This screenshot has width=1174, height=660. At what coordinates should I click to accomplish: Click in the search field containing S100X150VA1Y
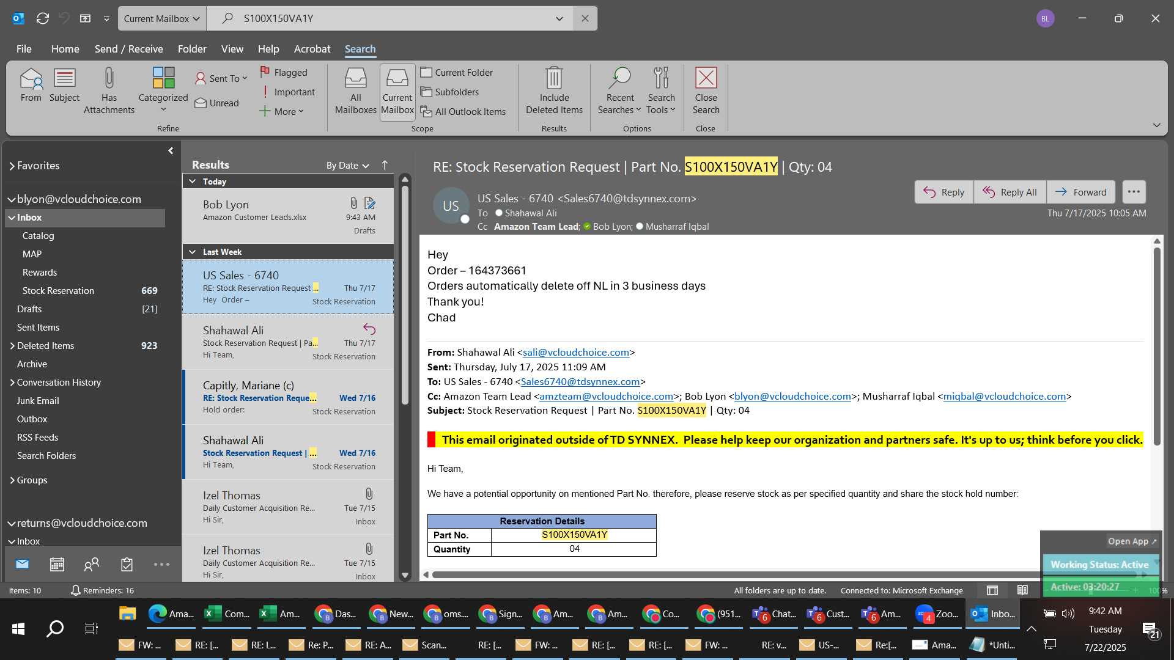pos(391,18)
